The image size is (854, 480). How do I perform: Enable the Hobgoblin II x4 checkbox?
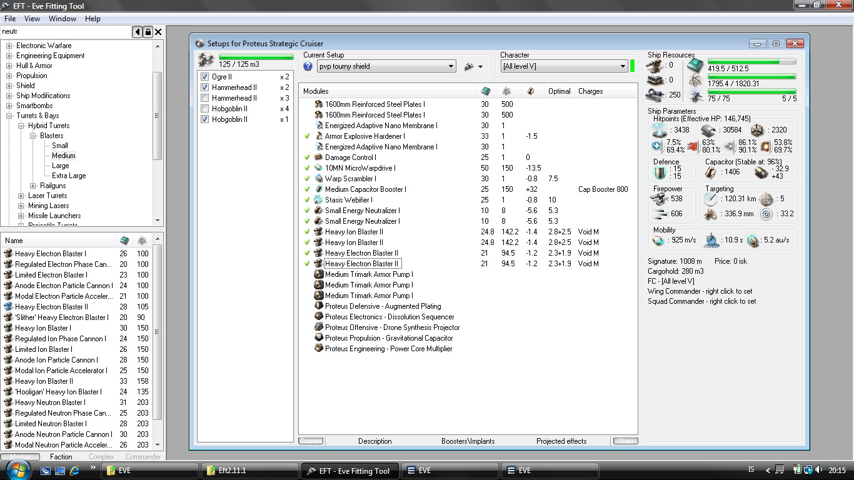coord(204,109)
